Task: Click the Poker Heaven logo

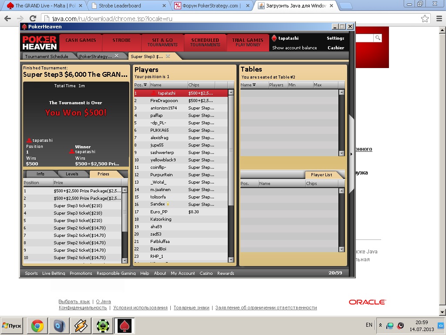Action: click(x=40, y=43)
